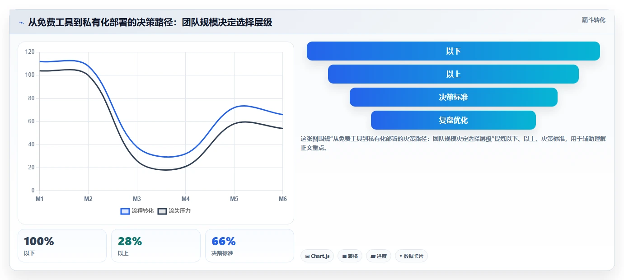Click the description paragraph starting 这张图围绕

(453, 143)
